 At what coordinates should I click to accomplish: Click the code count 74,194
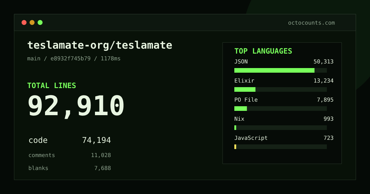click(97, 140)
